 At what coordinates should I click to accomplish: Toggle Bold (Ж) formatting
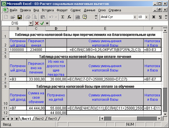click(x=153, y=17)
